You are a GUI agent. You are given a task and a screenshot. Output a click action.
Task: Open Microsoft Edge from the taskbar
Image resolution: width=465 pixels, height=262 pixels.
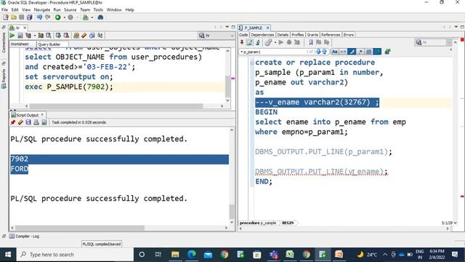[192, 255]
